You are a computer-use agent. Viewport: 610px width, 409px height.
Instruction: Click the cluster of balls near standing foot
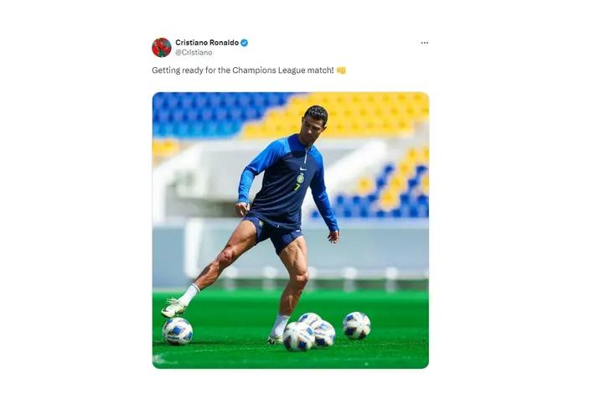tap(308, 333)
